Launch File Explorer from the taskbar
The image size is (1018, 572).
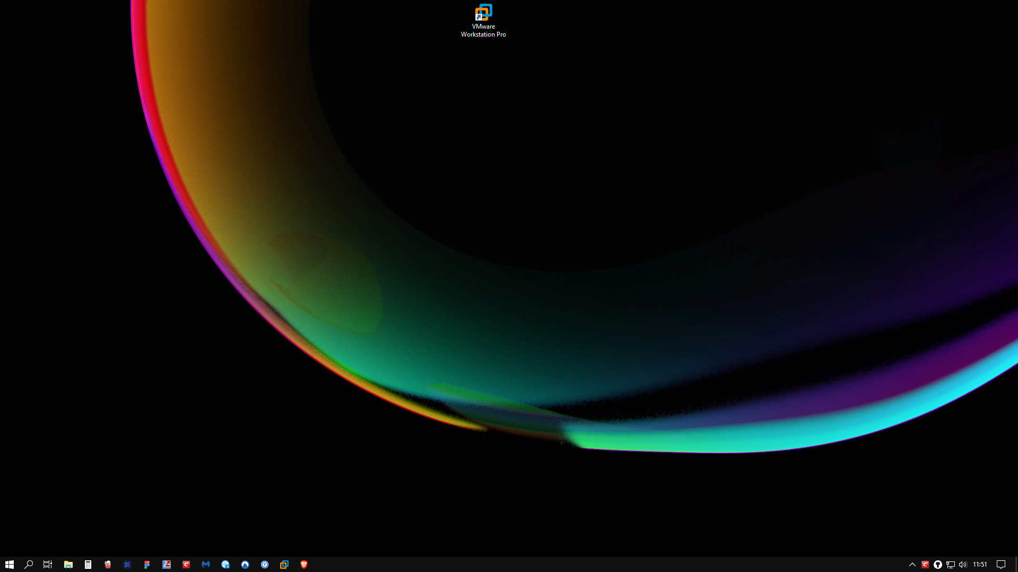click(68, 565)
